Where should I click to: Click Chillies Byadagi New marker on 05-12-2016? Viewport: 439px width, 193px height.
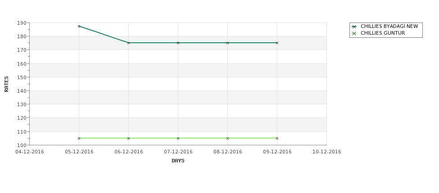pyautogui.click(x=79, y=26)
